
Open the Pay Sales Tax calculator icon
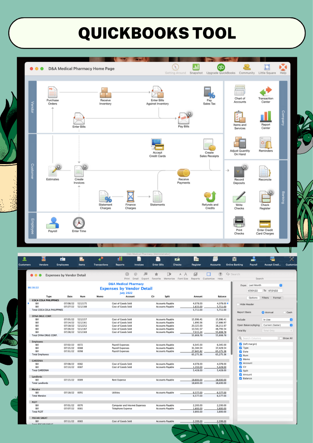(209, 92)
